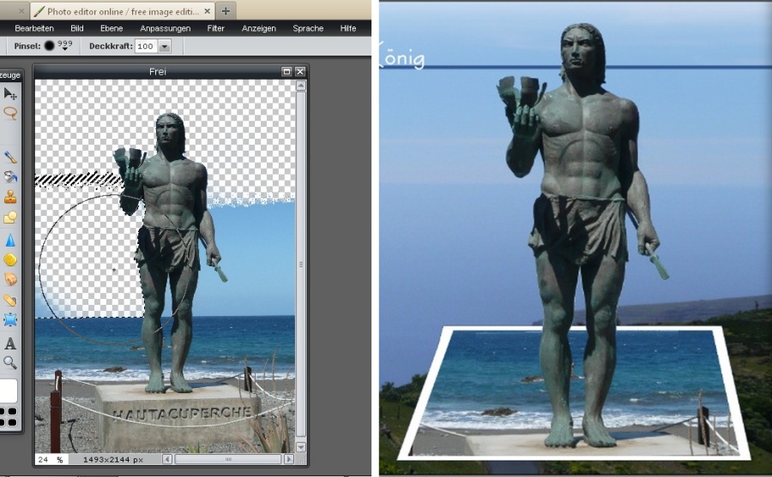The height and width of the screenshot is (477, 772).
Task: Select the Text tool (A icon)
Action: tap(10, 343)
